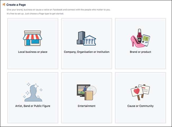Choose the shoe and bottle Brand icon
The width and height of the screenshot is (172, 127).
pyautogui.click(x=140, y=38)
